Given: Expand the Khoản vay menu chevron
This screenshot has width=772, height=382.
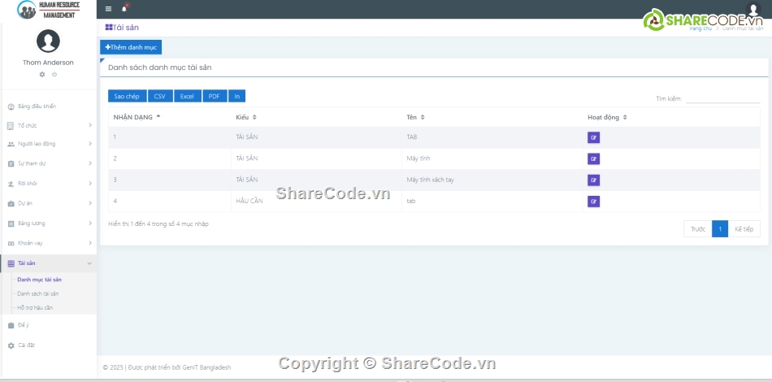Looking at the screenshot, I should [x=90, y=243].
